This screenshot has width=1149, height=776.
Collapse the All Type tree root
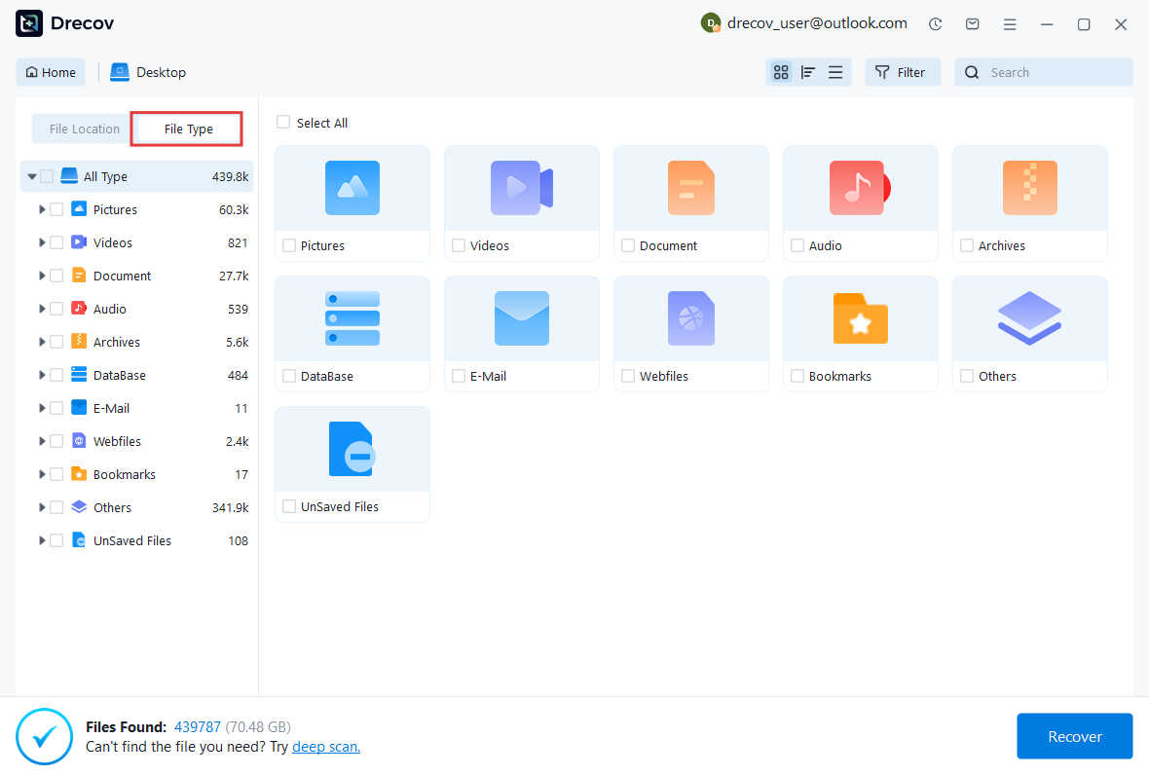pos(32,177)
